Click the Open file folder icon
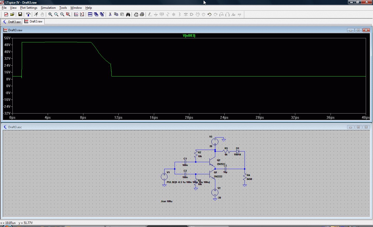This screenshot has height=227, width=373. tap(12, 14)
